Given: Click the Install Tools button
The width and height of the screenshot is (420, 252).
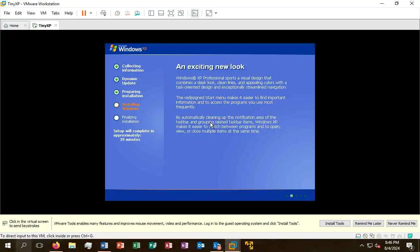Looking at the screenshot, I should tap(335, 223).
